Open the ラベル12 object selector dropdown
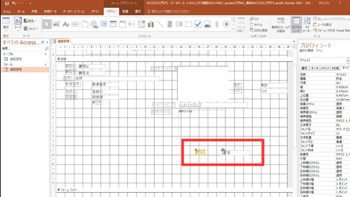 [348, 61]
